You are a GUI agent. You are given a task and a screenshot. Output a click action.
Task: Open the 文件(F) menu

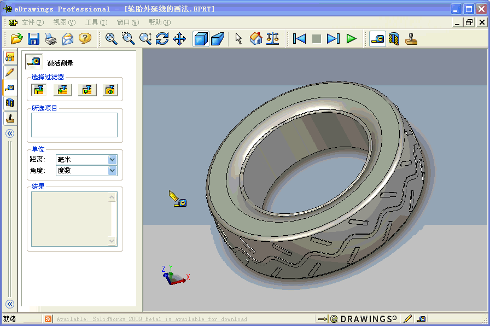33,22
